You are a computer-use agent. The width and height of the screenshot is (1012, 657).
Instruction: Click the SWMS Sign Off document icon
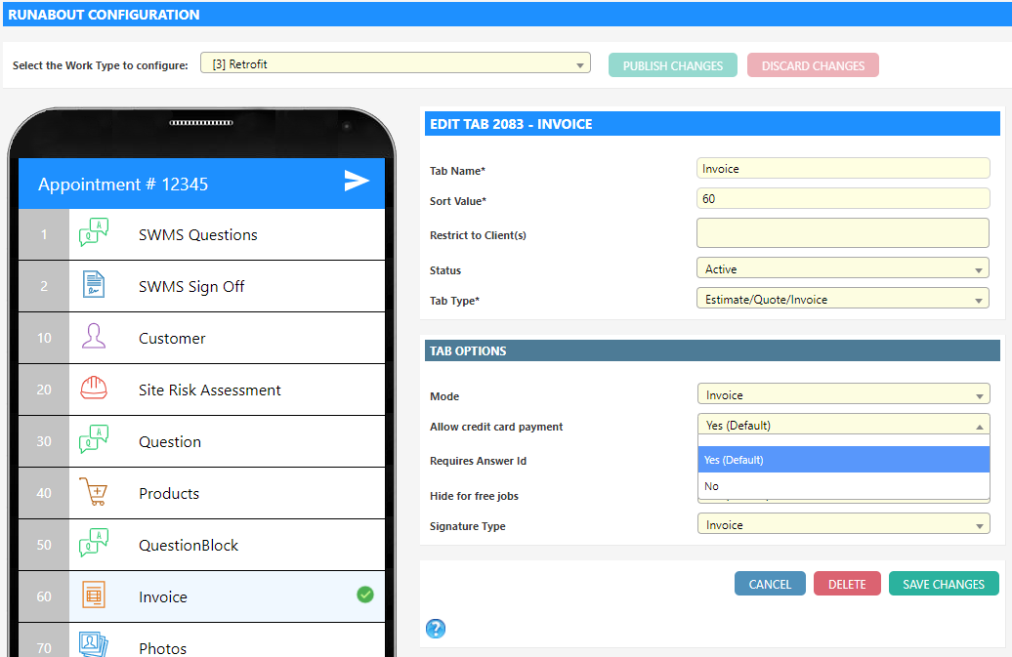pos(94,286)
